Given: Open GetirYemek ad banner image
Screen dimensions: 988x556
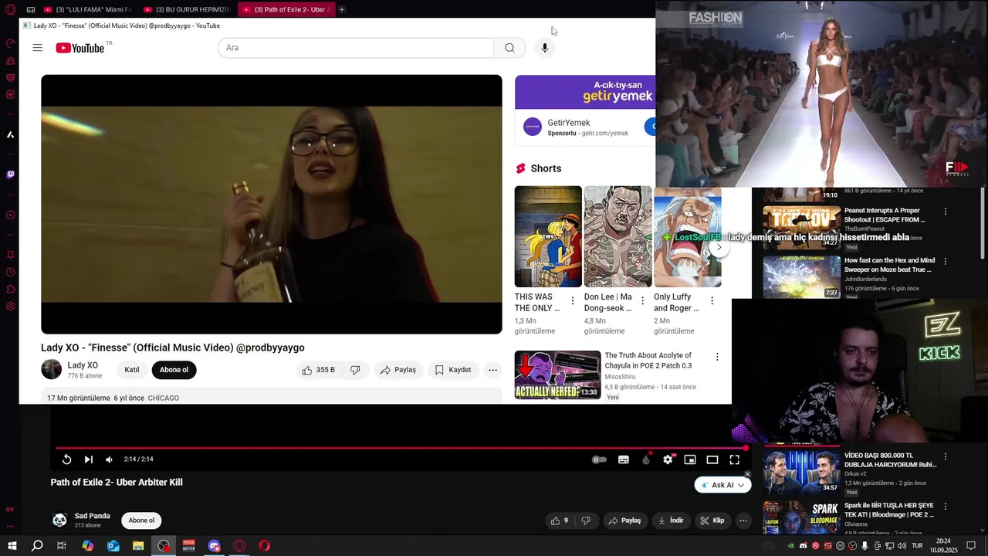Looking at the screenshot, I should coord(585,92).
